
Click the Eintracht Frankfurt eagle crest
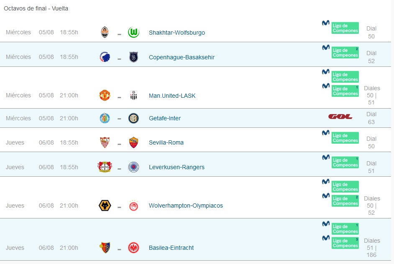(134, 248)
